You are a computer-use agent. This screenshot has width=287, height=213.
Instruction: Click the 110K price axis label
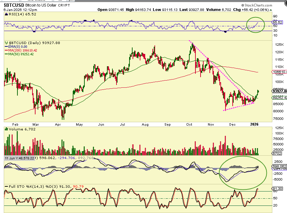[279, 67]
